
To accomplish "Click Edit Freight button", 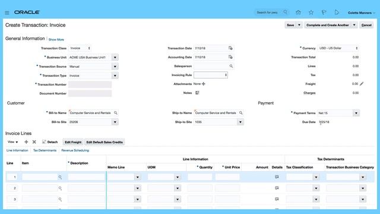I will (73, 142).
